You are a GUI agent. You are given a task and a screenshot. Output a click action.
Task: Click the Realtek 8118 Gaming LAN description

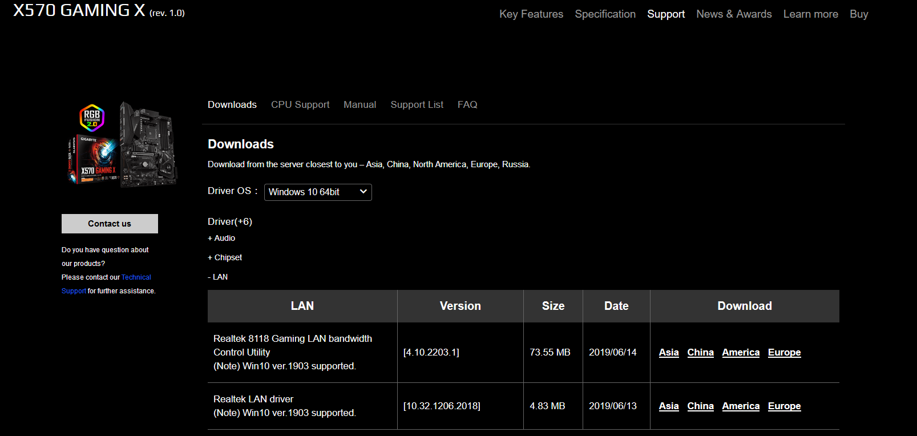coord(293,353)
